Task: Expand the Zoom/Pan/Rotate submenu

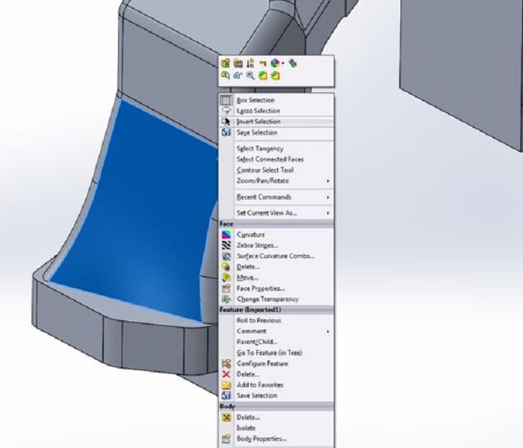Action: [x=327, y=181]
